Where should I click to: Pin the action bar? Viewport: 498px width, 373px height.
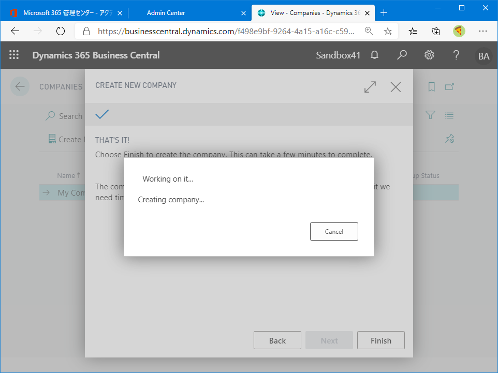[449, 139]
